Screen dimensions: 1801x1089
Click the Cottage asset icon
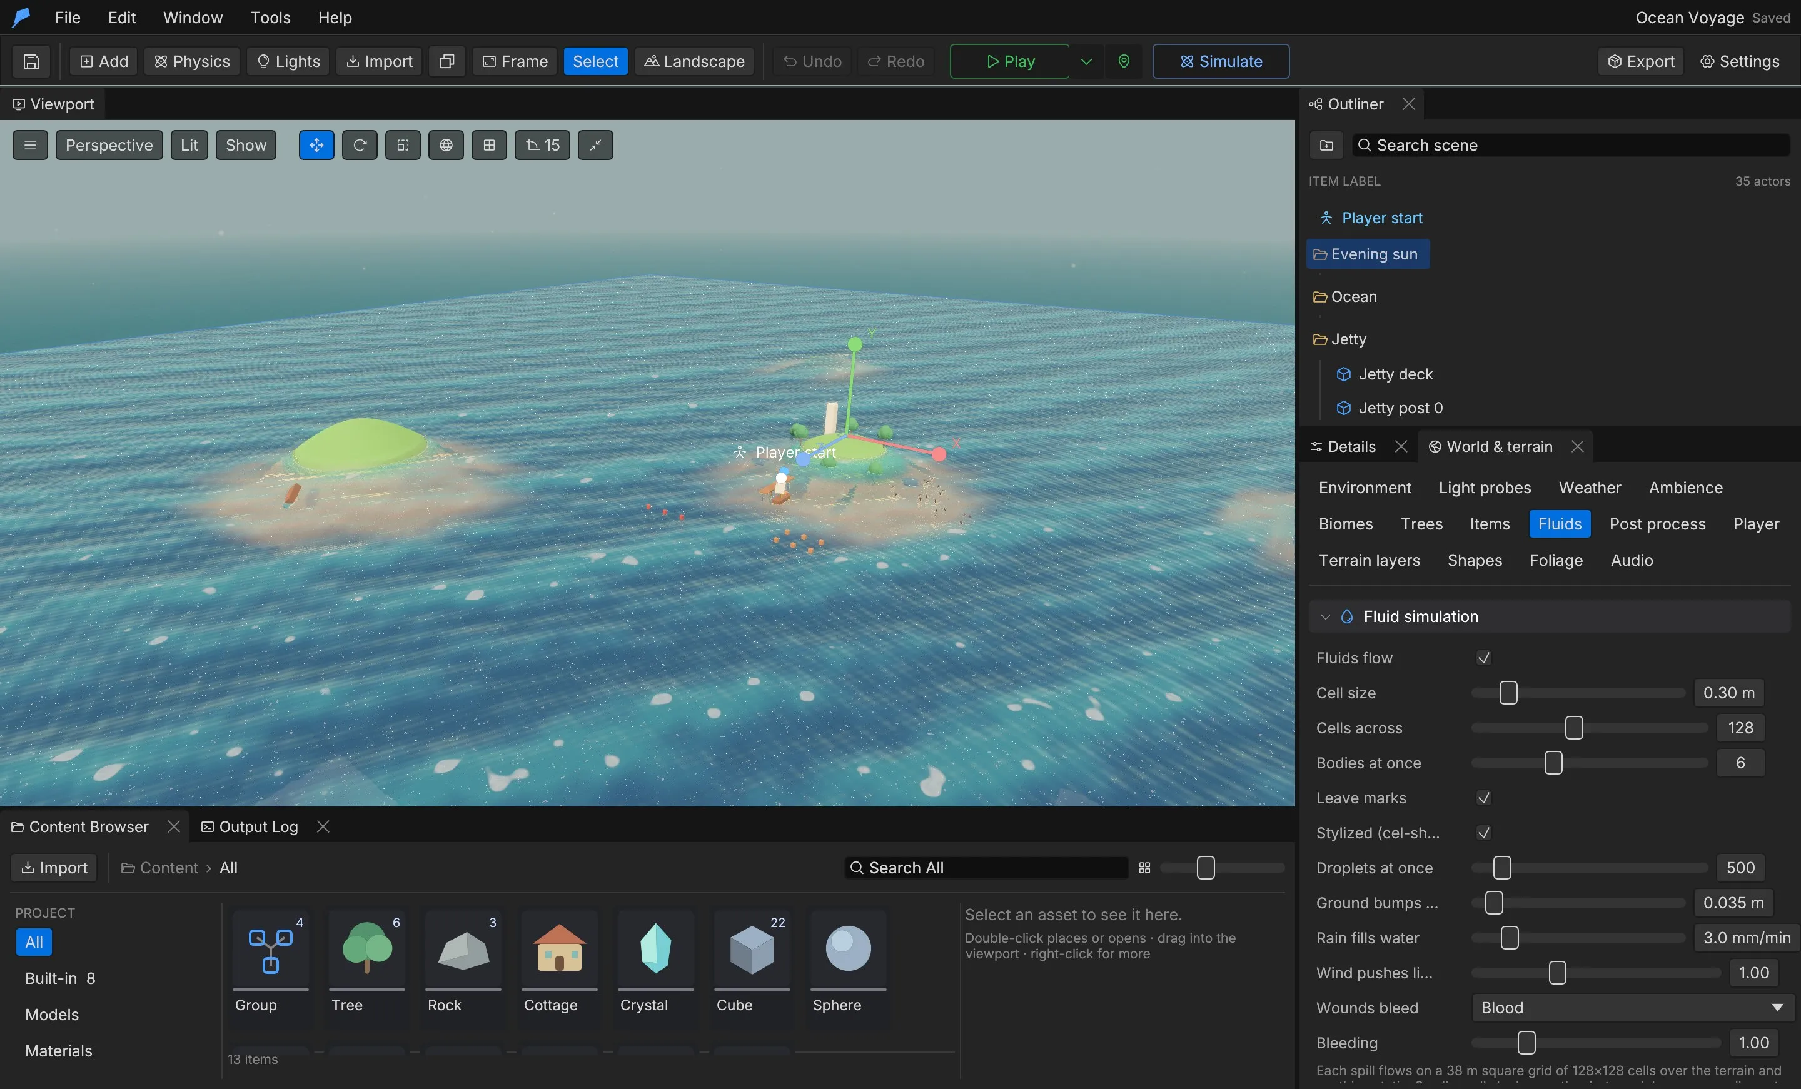tap(559, 950)
